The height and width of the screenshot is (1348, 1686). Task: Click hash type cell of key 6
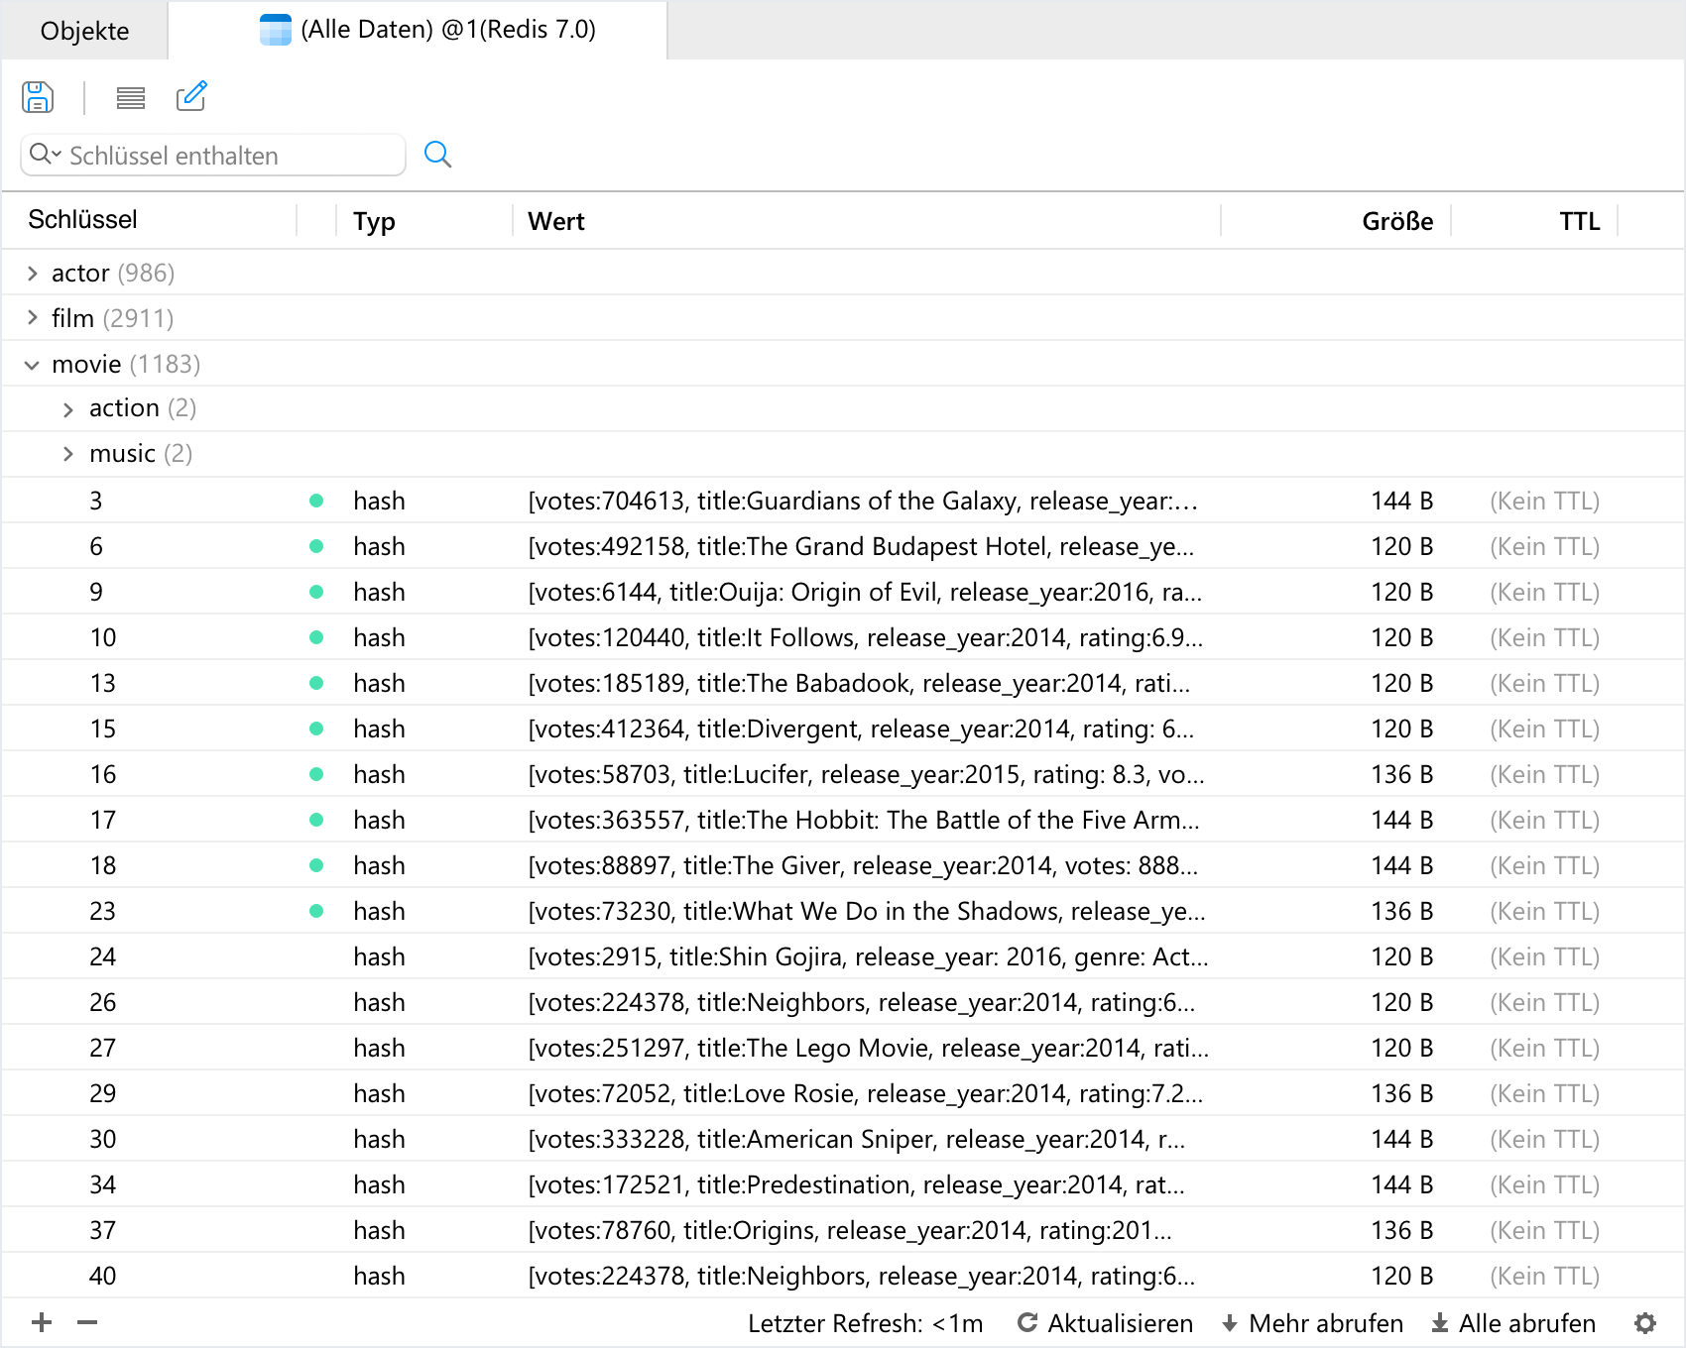click(379, 546)
